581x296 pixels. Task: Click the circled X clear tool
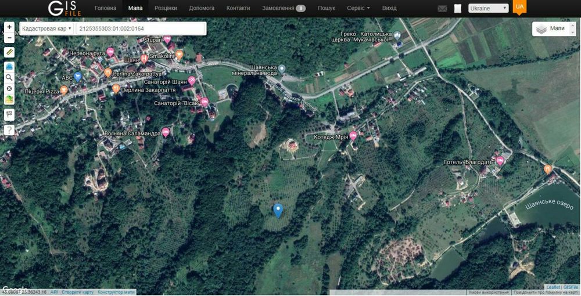[x=9, y=88]
